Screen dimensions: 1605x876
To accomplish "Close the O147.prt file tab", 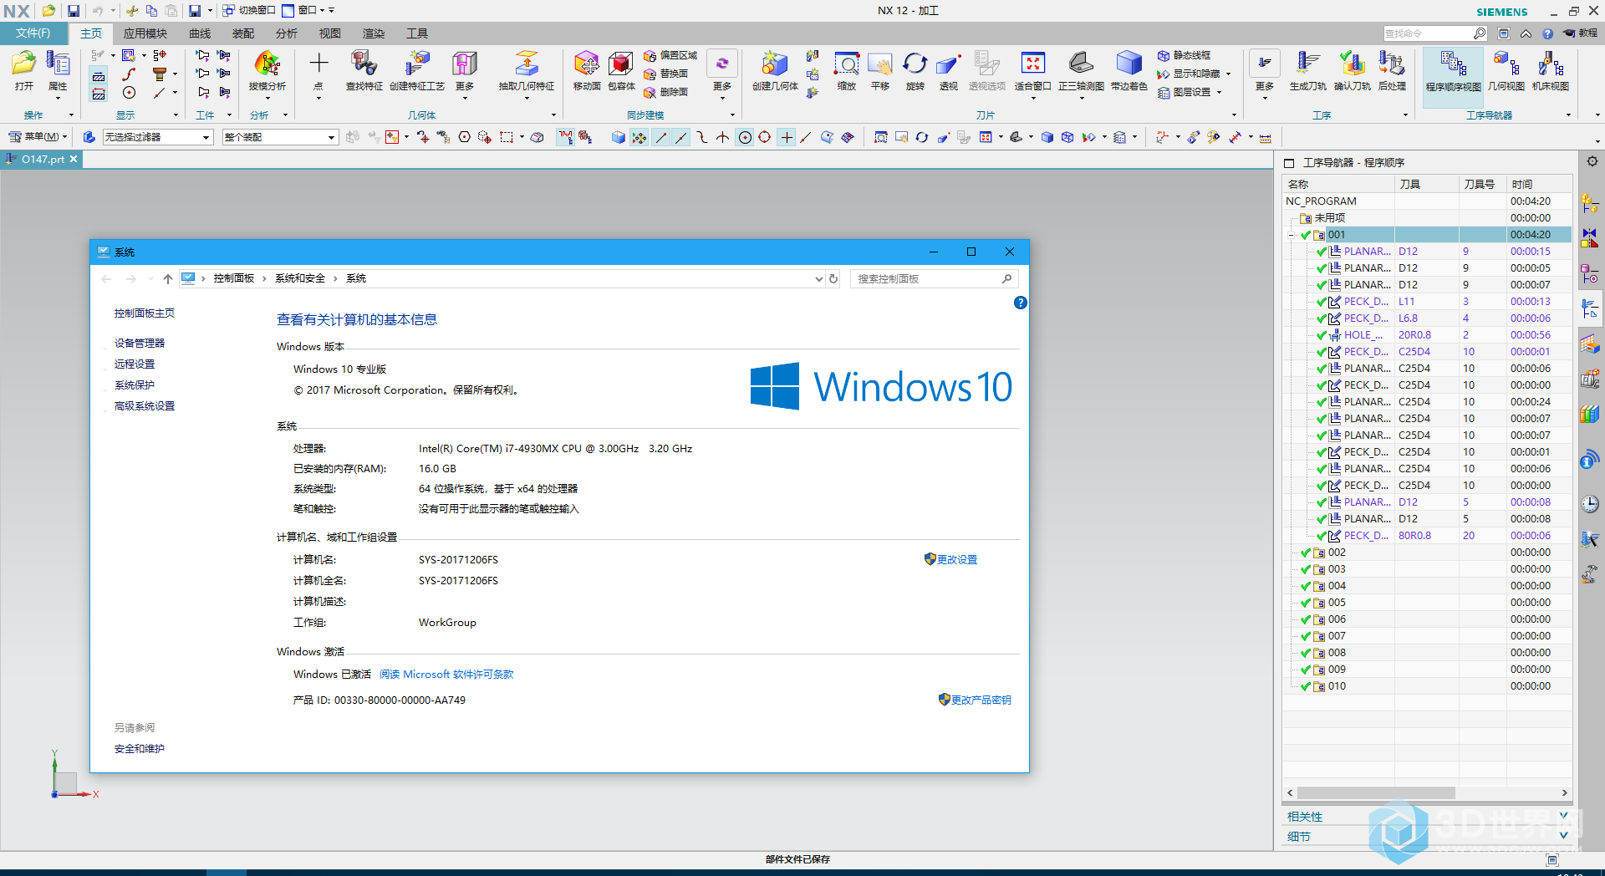I will click(74, 159).
